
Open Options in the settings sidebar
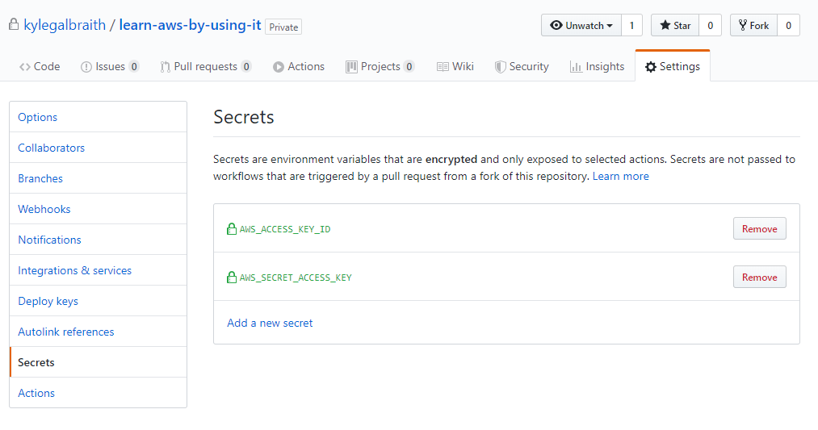(x=98, y=117)
